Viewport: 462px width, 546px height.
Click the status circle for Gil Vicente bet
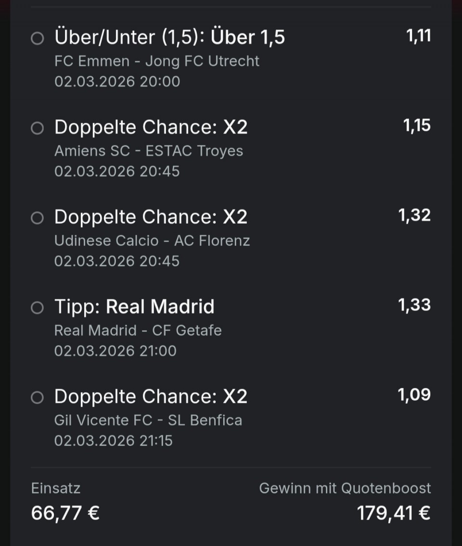tap(37, 398)
